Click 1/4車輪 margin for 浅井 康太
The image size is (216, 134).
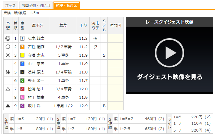(x=63, y=72)
